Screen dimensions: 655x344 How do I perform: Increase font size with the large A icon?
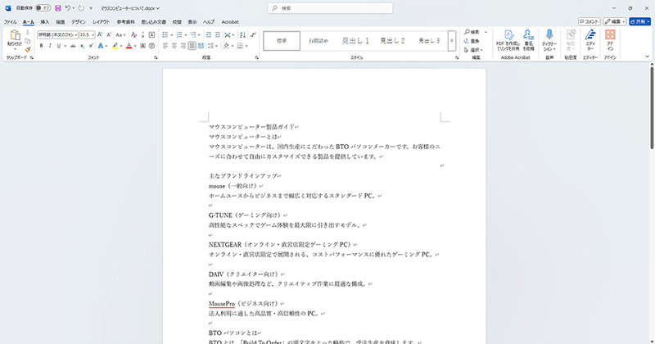point(100,34)
